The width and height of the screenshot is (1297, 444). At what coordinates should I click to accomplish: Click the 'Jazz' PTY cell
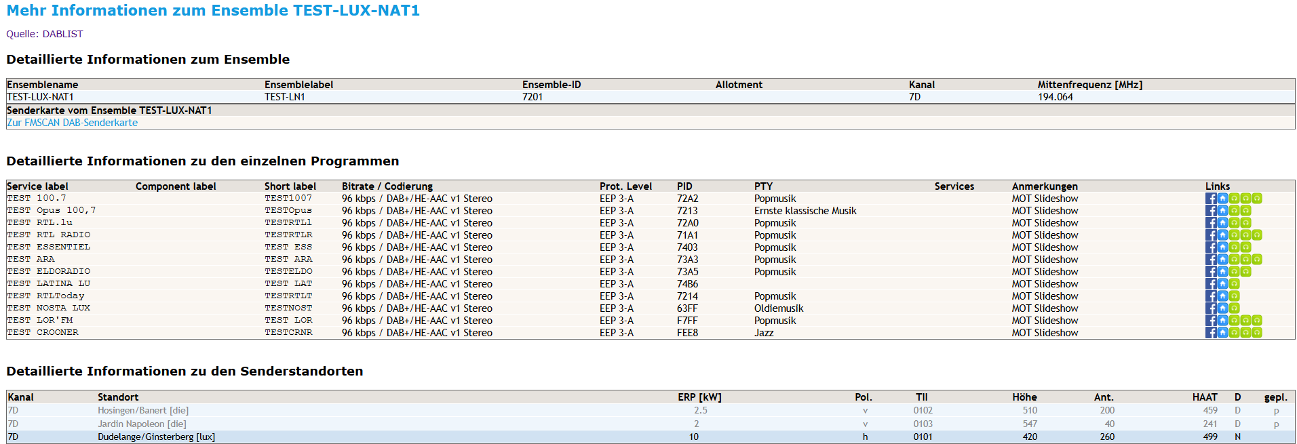[x=764, y=333]
